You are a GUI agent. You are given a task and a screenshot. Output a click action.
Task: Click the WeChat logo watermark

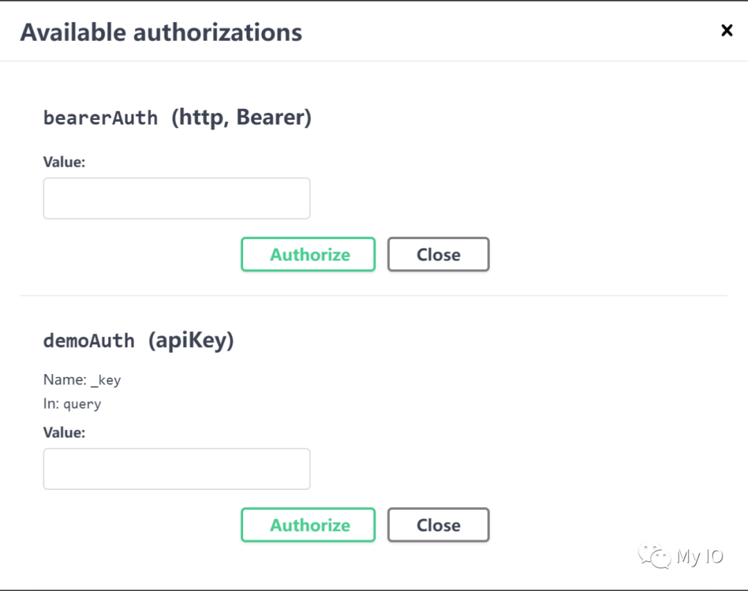tap(655, 556)
